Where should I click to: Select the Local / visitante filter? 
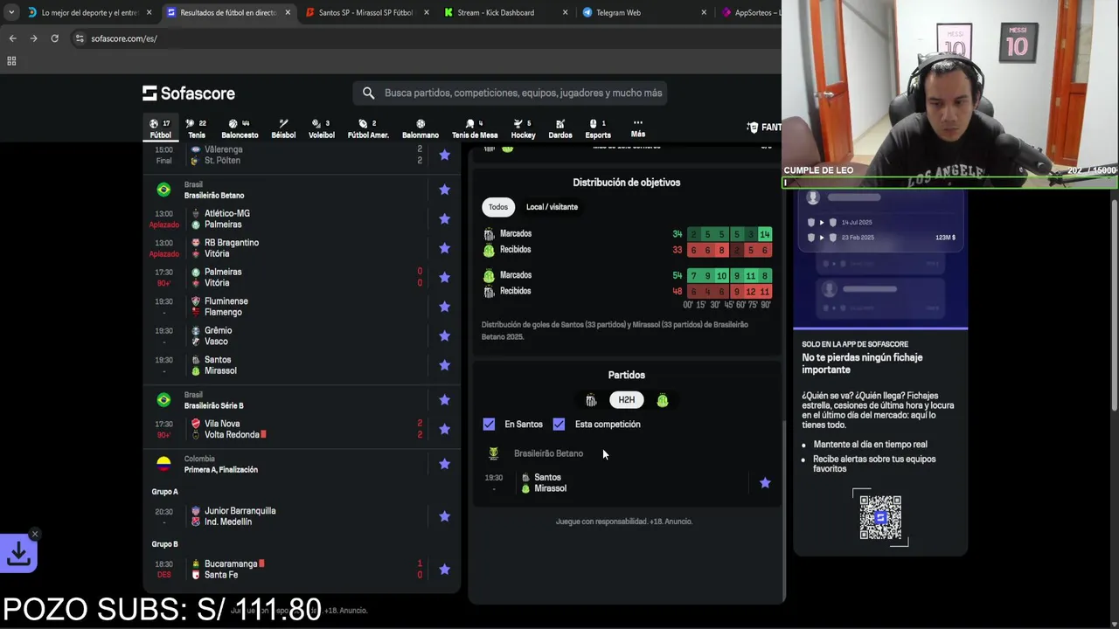[x=552, y=207]
